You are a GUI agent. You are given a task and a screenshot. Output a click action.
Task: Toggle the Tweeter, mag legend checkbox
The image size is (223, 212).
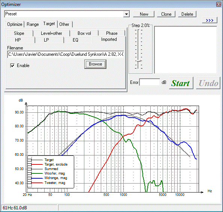pyautogui.click(x=30, y=183)
